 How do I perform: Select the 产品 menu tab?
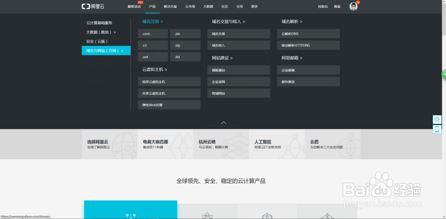click(x=152, y=7)
